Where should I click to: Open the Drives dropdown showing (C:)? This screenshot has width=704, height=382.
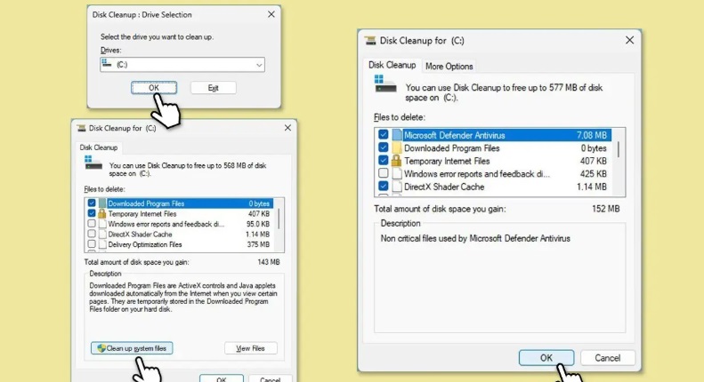(182, 65)
